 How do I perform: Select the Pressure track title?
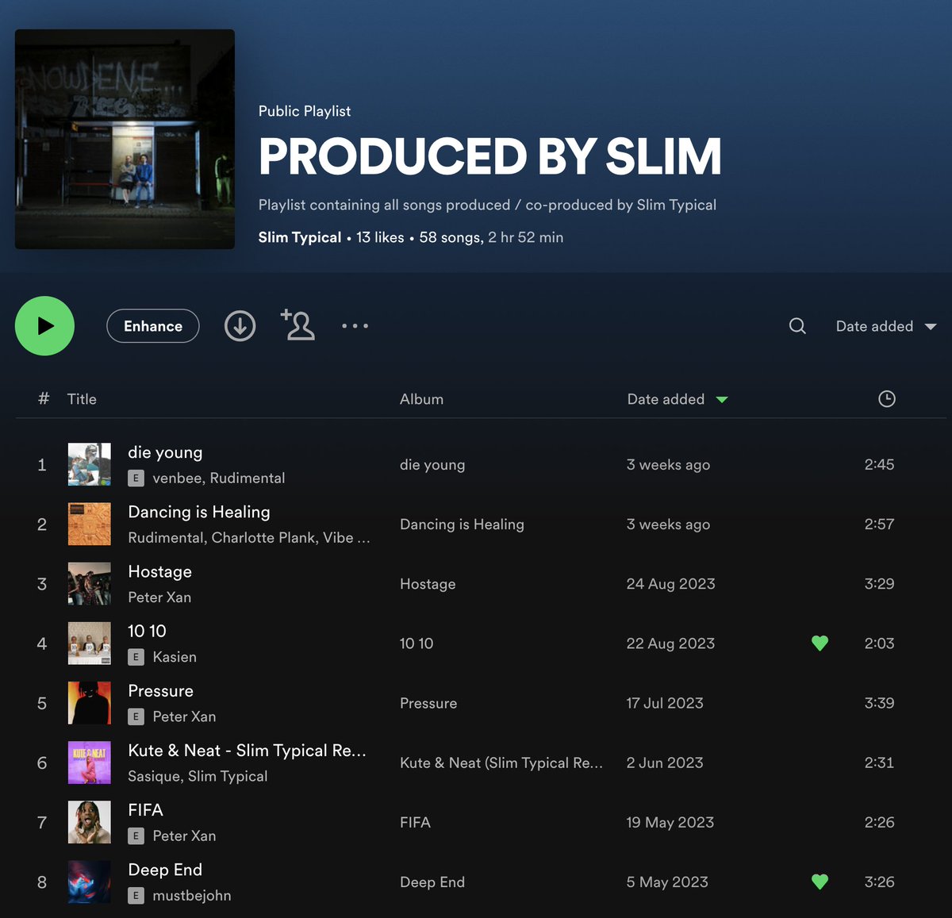pyautogui.click(x=160, y=690)
